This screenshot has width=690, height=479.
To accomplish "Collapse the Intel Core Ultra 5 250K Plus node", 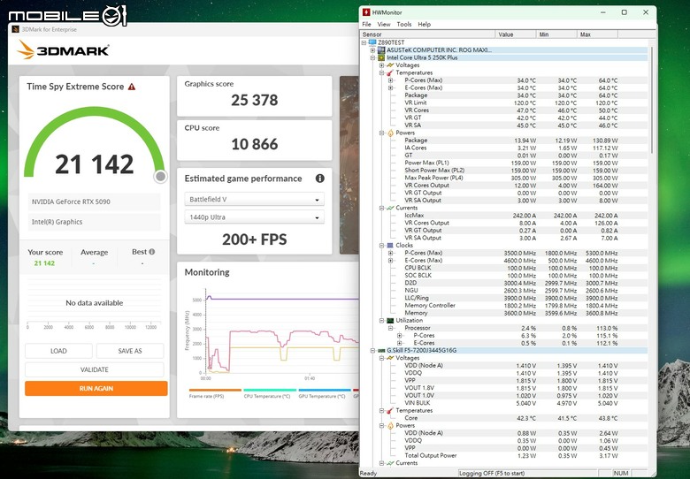I will tap(372, 57).
